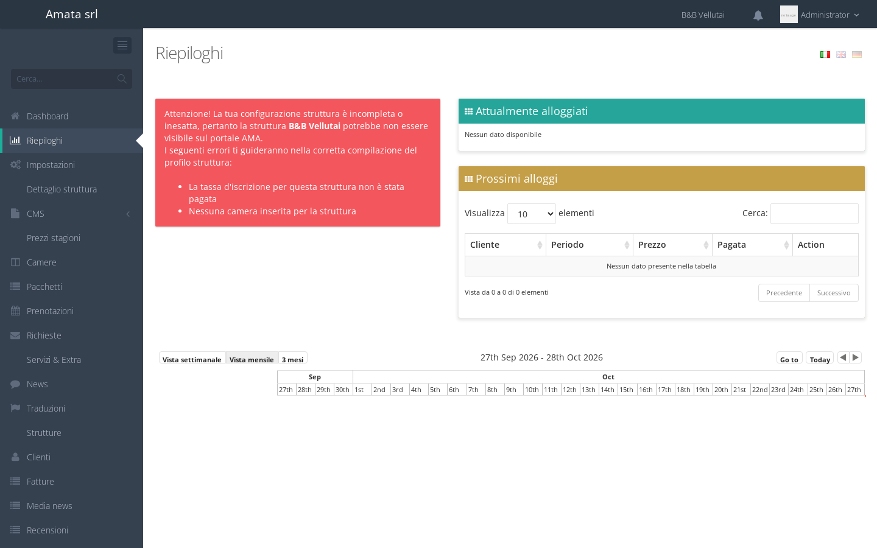
Task: Click the Media news list icon
Action: [x=15, y=506]
